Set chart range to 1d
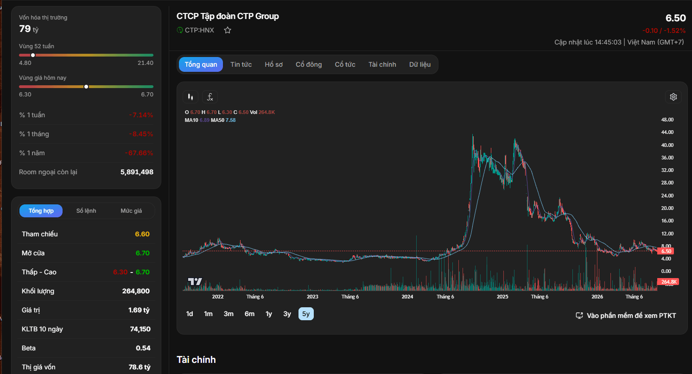The height and width of the screenshot is (374, 692). (x=190, y=314)
